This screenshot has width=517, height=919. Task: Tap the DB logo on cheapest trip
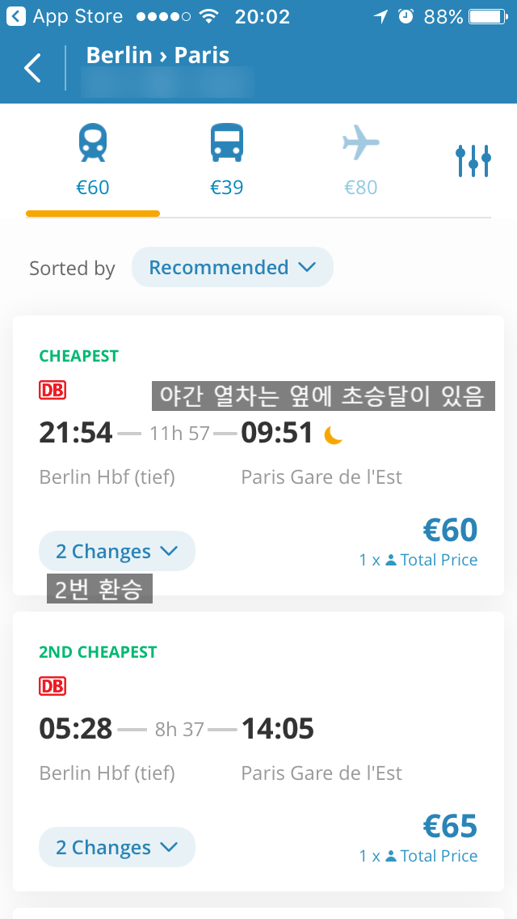[53, 390]
